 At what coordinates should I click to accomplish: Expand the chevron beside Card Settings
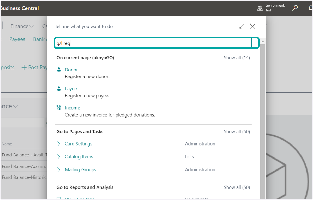[x=59, y=144]
